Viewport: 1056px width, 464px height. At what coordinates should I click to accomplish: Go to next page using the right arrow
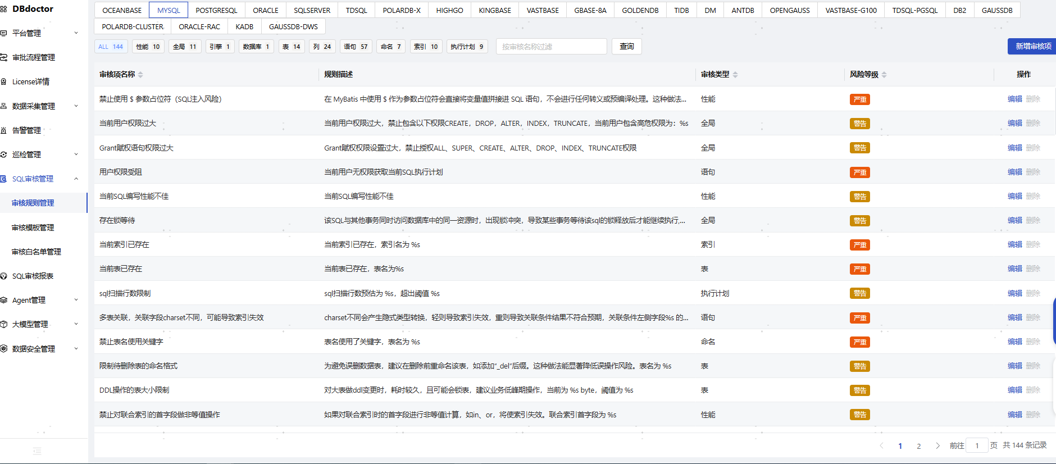pos(937,445)
